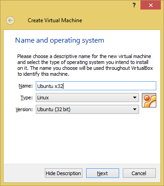
Task: Click into the Name text field
Action: [x=96, y=86]
